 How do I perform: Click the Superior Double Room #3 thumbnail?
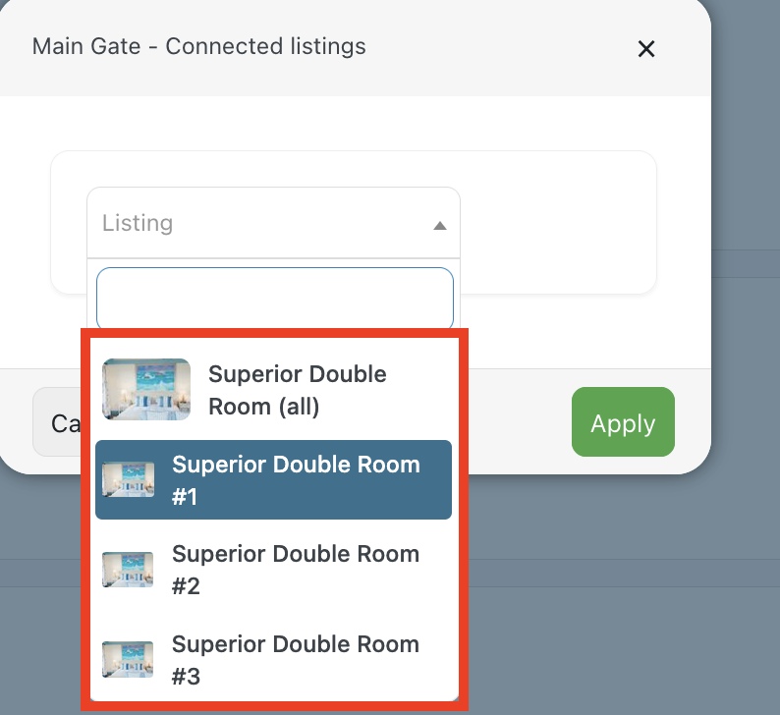[128, 660]
